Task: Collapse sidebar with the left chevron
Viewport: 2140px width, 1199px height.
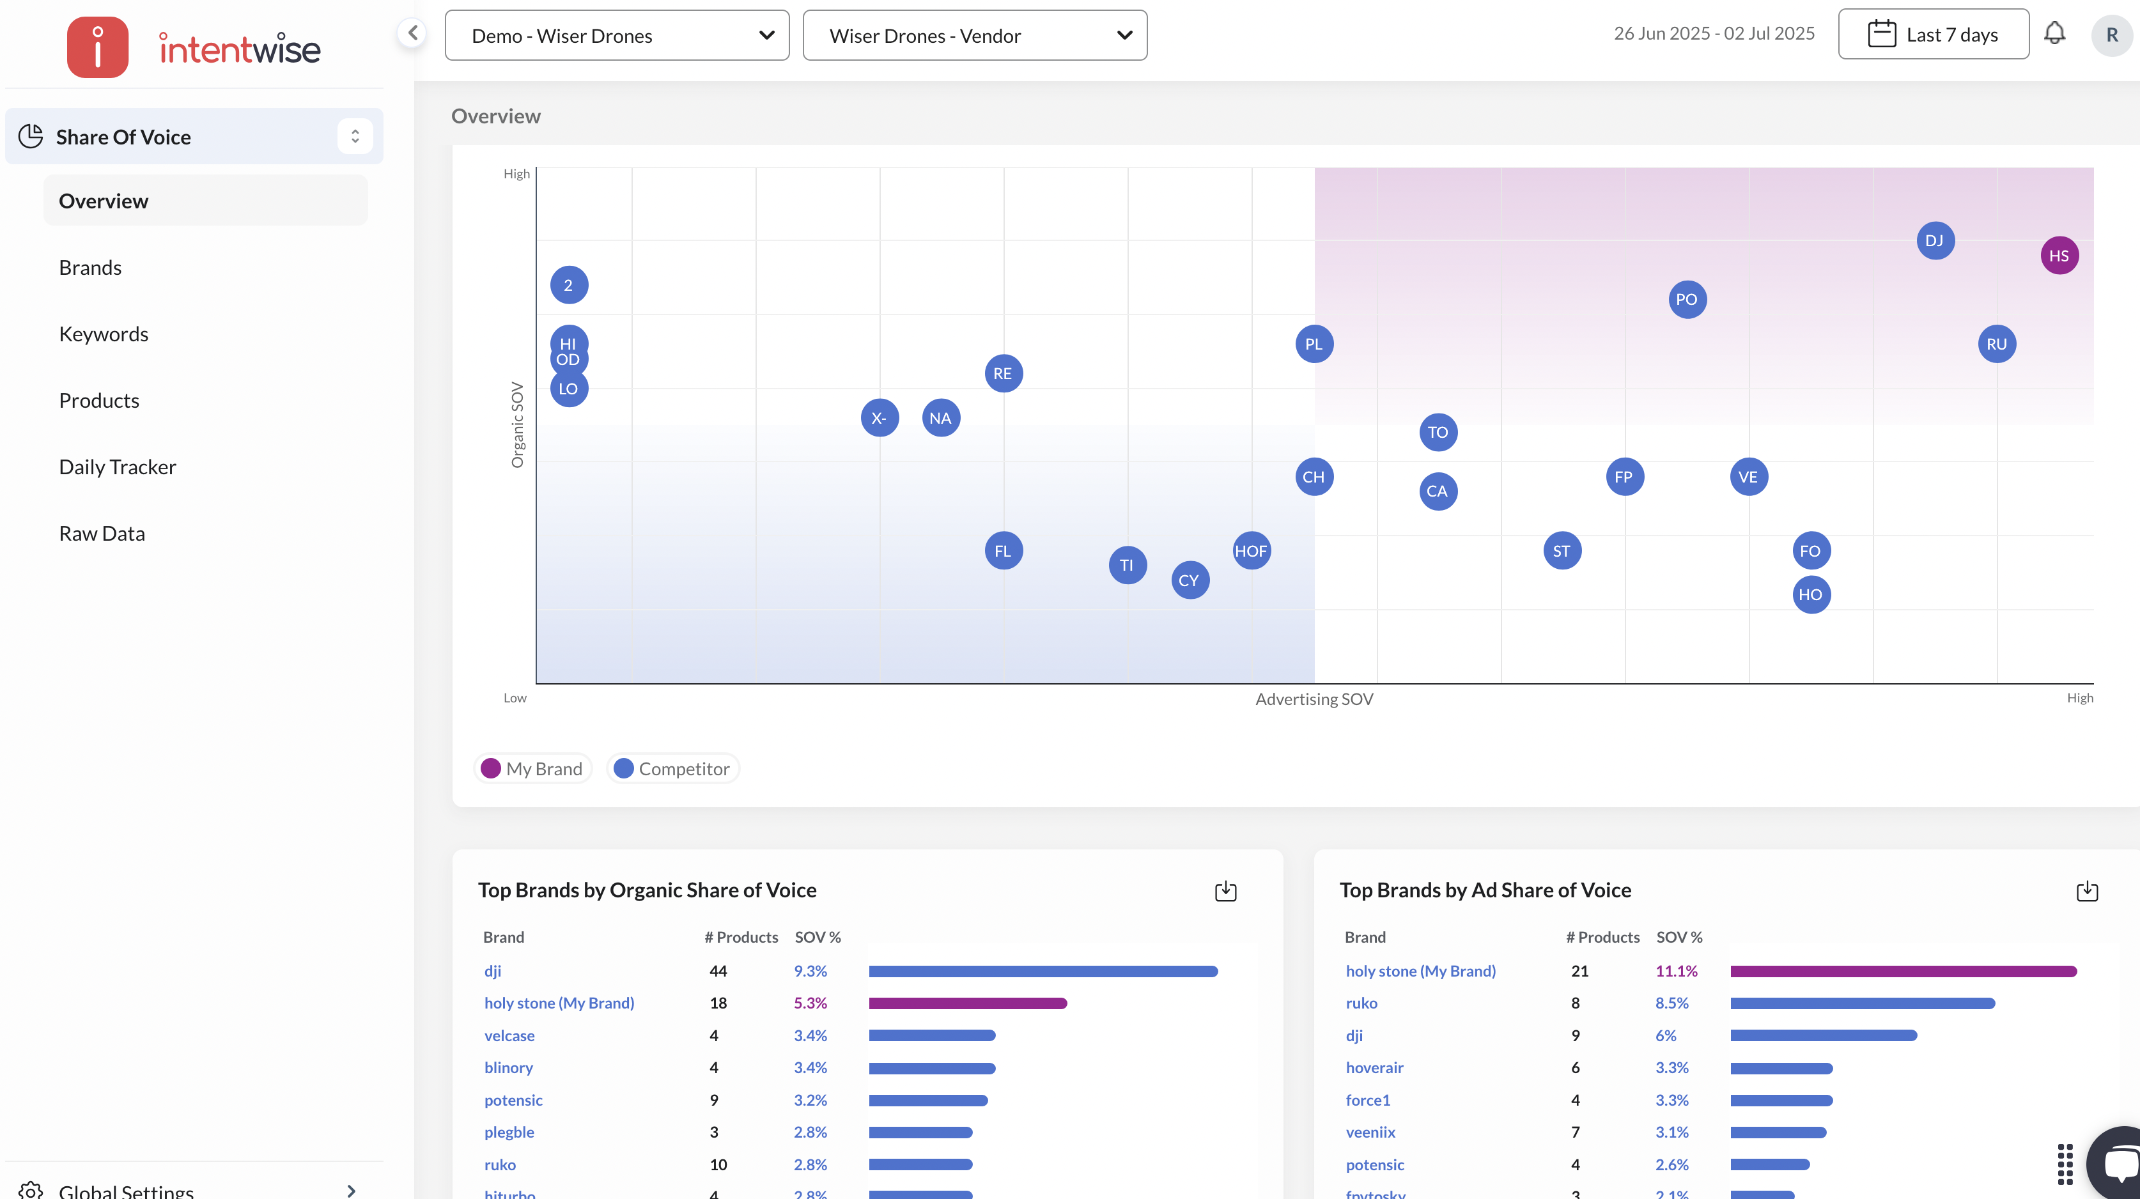Action: coord(412,33)
